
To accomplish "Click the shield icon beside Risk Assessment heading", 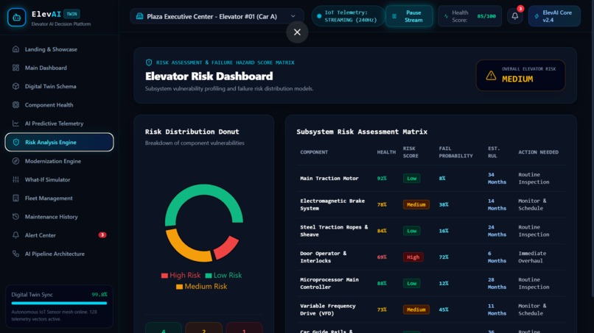I will 149,62.
